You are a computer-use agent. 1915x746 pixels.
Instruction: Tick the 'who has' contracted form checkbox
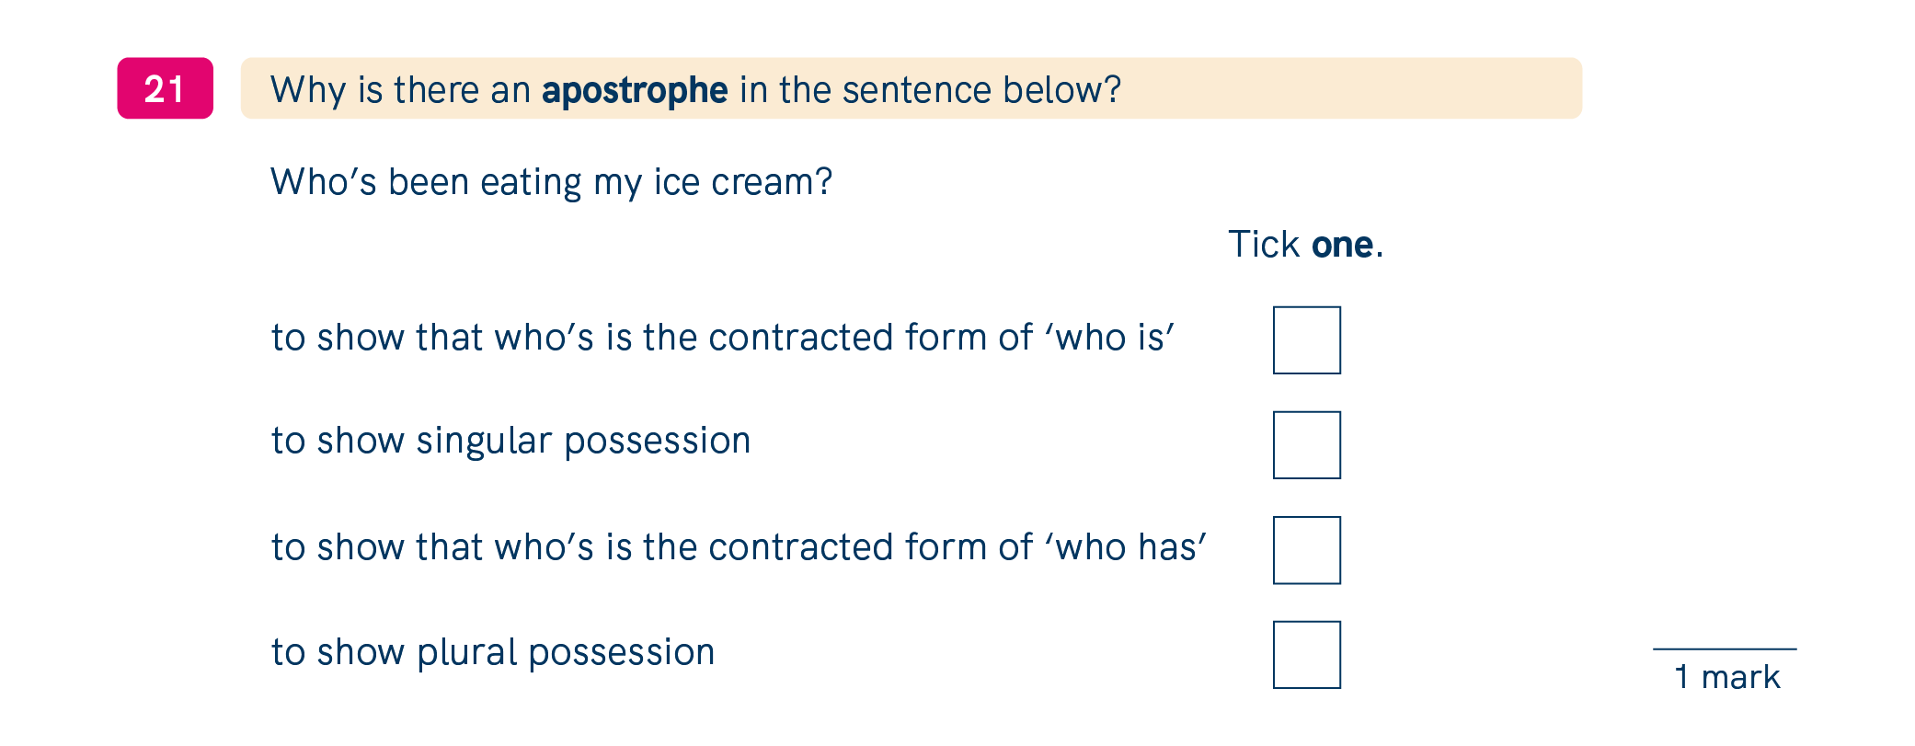(x=1306, y=550)
